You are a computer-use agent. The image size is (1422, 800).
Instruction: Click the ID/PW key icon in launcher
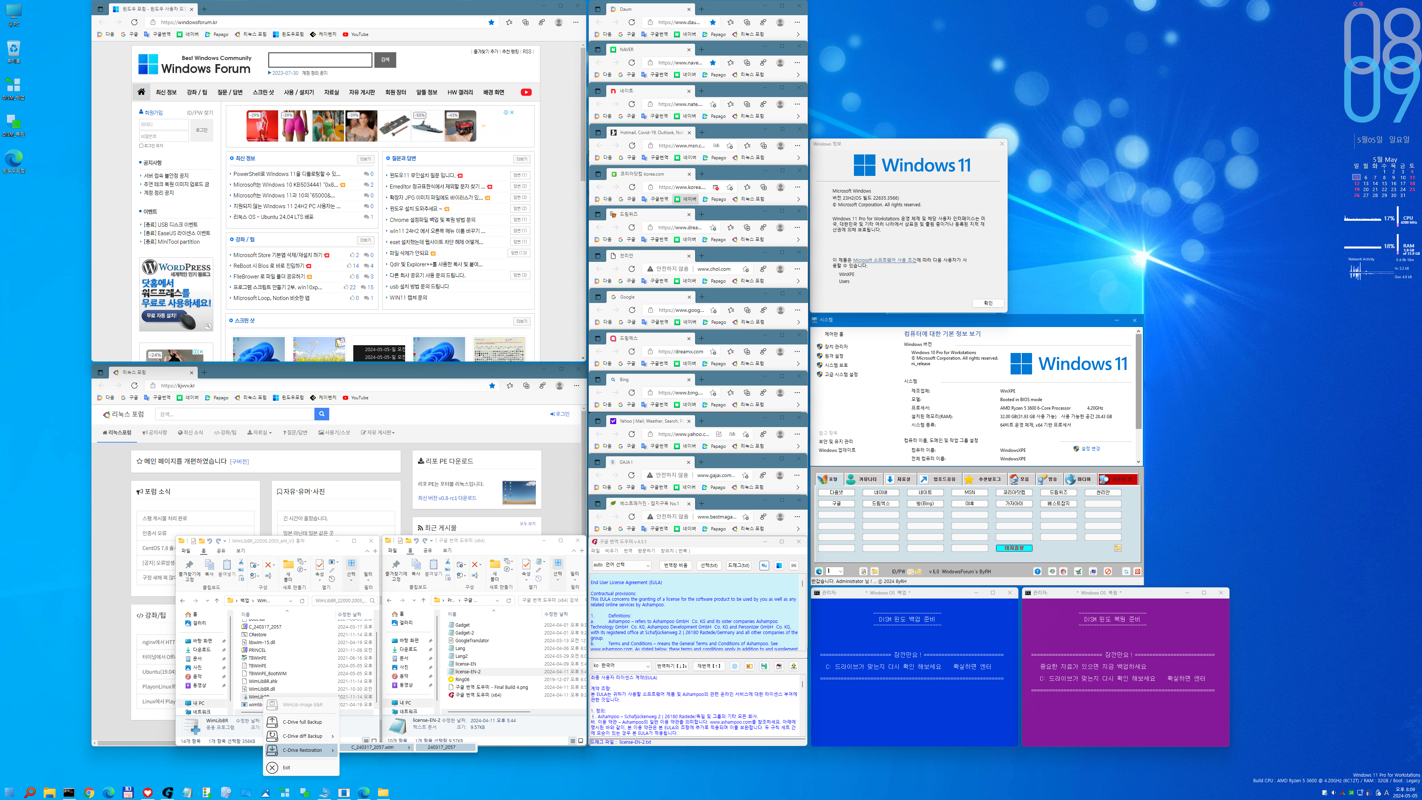910,571
